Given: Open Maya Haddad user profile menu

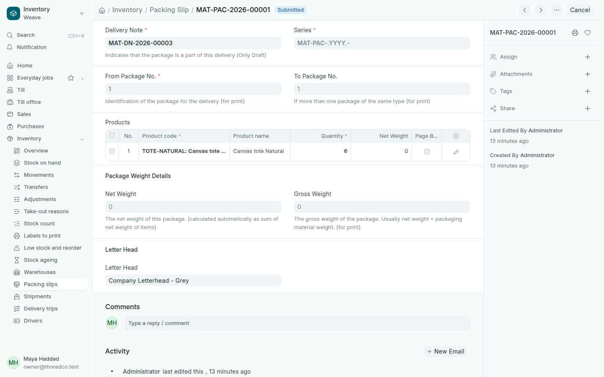Looking at the screenshot, I should pyautogui.click(x=46, y=363).
